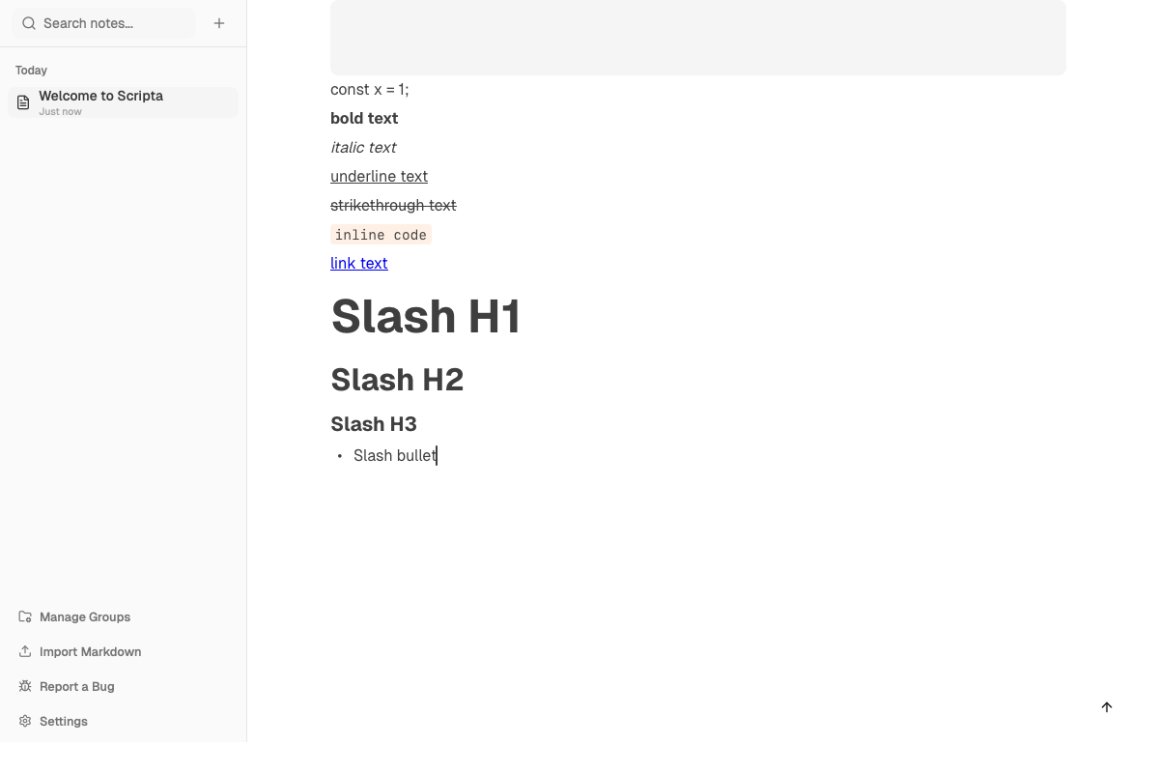Click the bold text line in the editor

[x=364, y=118]
